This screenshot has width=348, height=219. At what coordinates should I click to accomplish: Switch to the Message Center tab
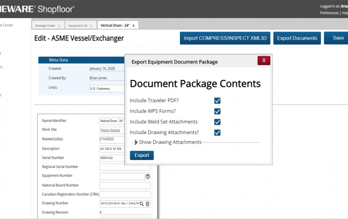point(45,25)
